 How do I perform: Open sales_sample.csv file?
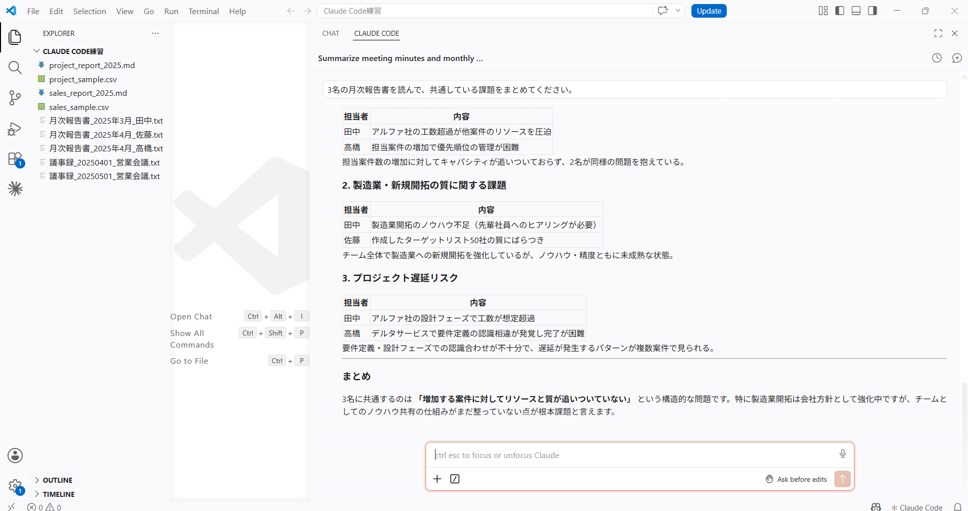pos(79,107)
